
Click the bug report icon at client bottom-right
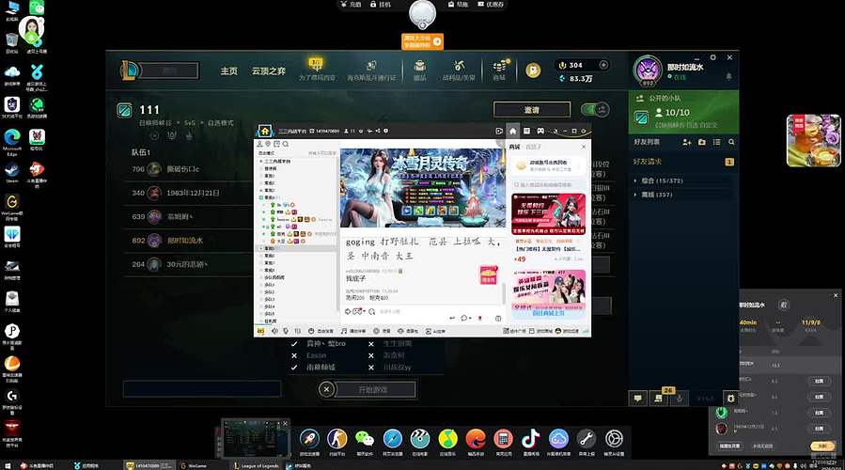click(730, 398)
